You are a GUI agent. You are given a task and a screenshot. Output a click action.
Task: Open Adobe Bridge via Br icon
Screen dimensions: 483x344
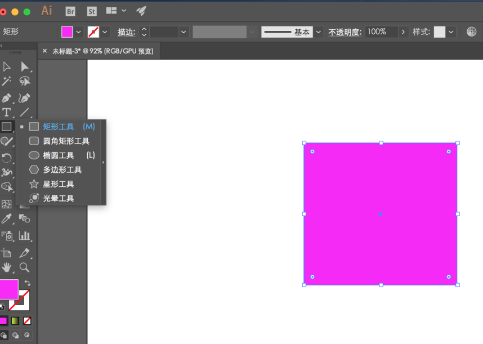(x=70, y=11)
